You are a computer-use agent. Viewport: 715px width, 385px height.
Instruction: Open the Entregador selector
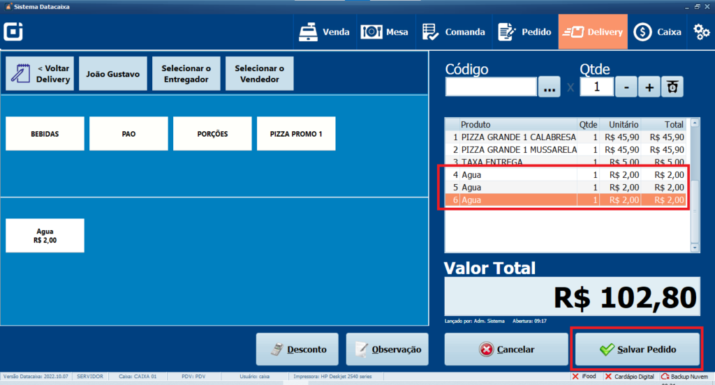186,74
